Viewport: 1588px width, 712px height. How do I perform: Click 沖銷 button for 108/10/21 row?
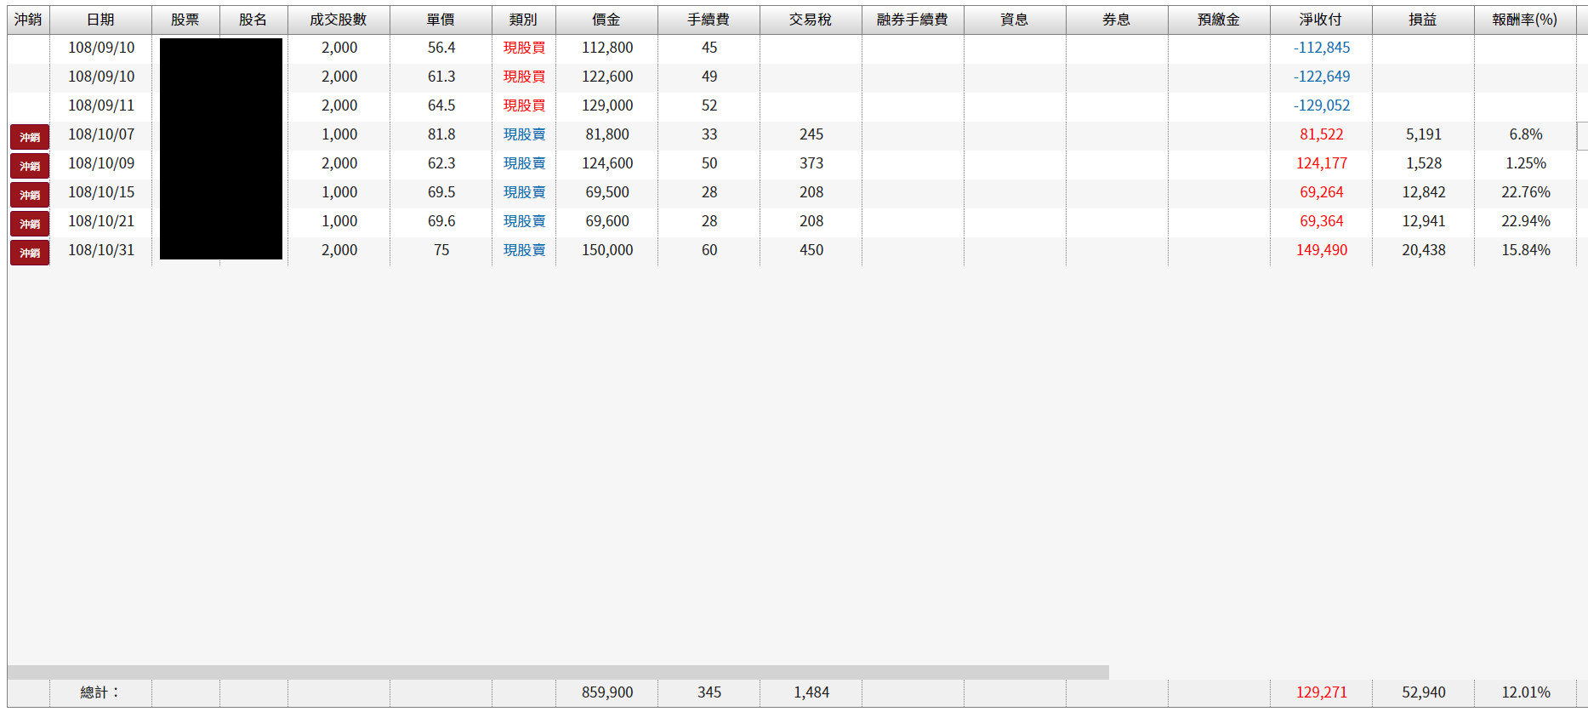(30, 224)
